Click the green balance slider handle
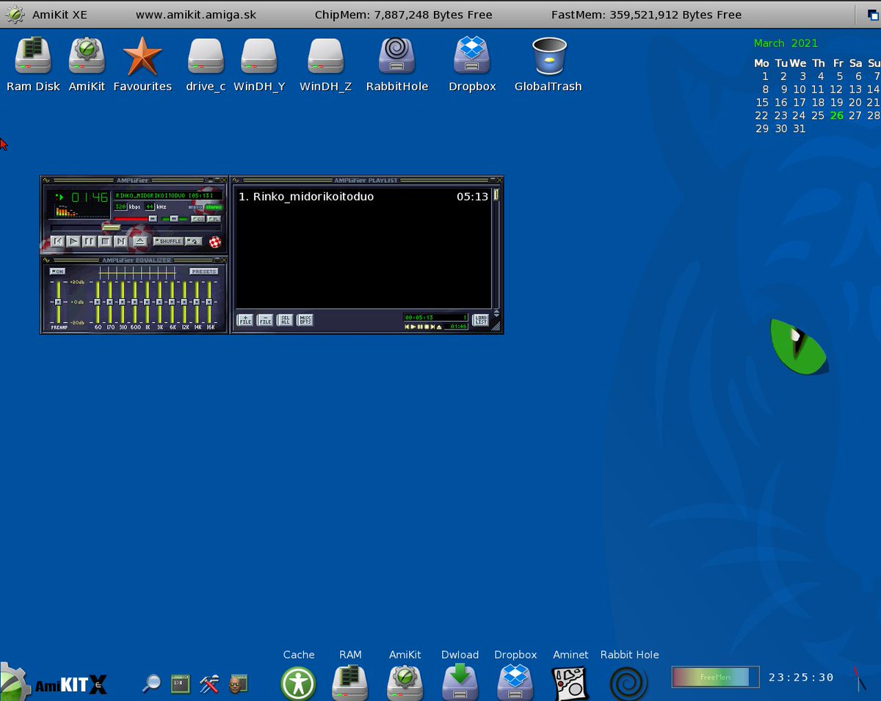 pyautogui.click(x=174, y=219)
